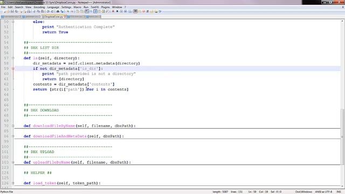Click the Cut toolbar icon

pyautogui.click(x=34, y=11)
